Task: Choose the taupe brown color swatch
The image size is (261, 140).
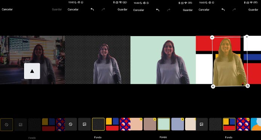Action: point(150,124)
